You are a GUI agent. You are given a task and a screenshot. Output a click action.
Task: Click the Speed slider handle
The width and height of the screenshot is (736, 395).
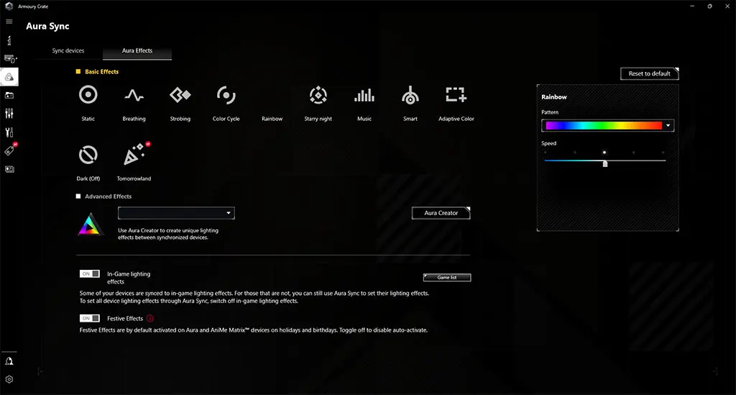(605, 163)
